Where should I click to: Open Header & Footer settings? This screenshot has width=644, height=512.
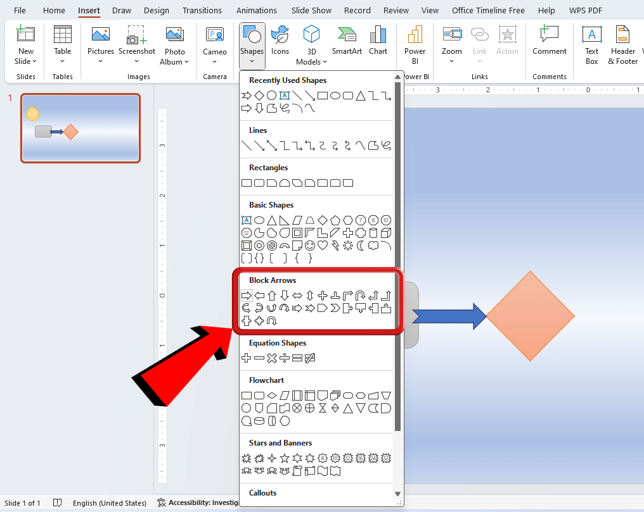point(622,43)
